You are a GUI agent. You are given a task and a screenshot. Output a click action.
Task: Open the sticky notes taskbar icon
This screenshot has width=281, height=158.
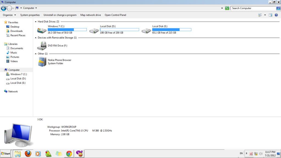(x=59, y=154)
